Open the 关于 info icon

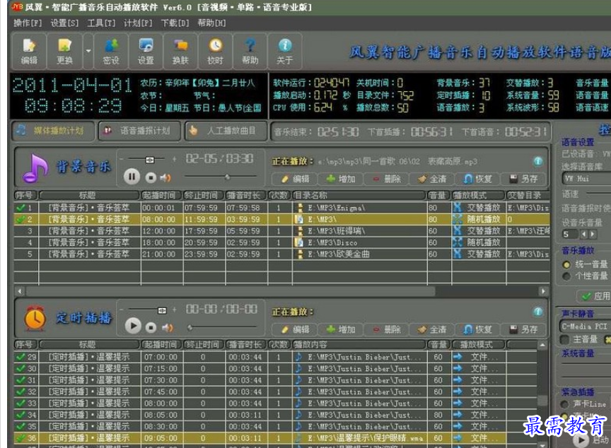pos(285,51)
